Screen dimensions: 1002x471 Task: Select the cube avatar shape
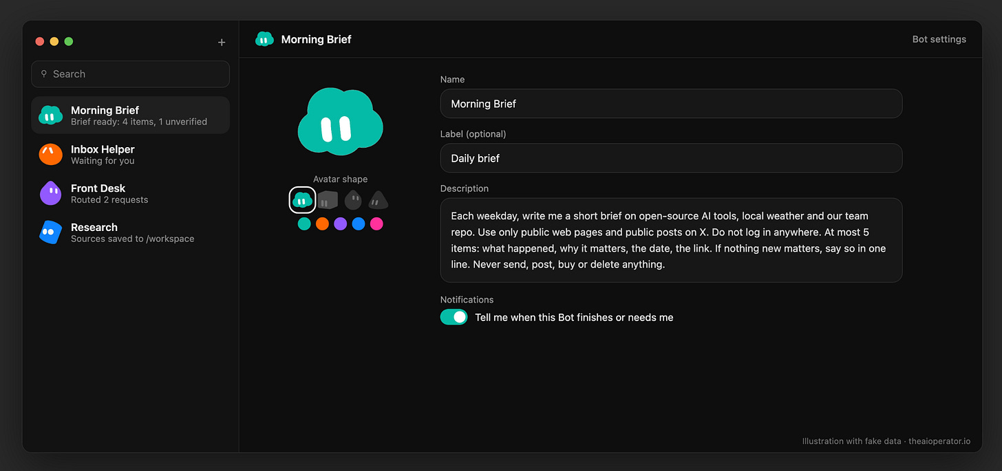[x=328, y=200]
